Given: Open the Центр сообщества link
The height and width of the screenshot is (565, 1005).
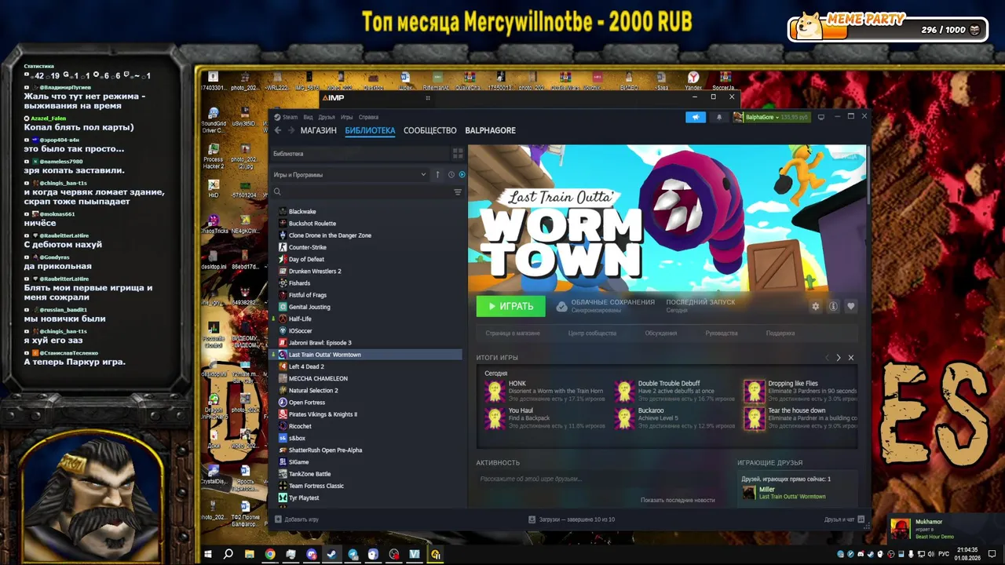Looking at the screenshot, I should pos(592,334).
